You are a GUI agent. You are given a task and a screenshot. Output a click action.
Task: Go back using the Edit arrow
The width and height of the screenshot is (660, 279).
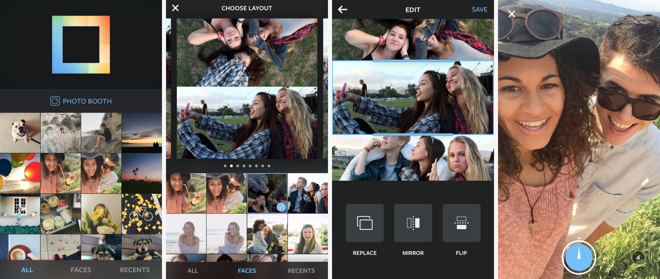pyautogui.click(x=343, y=9)
